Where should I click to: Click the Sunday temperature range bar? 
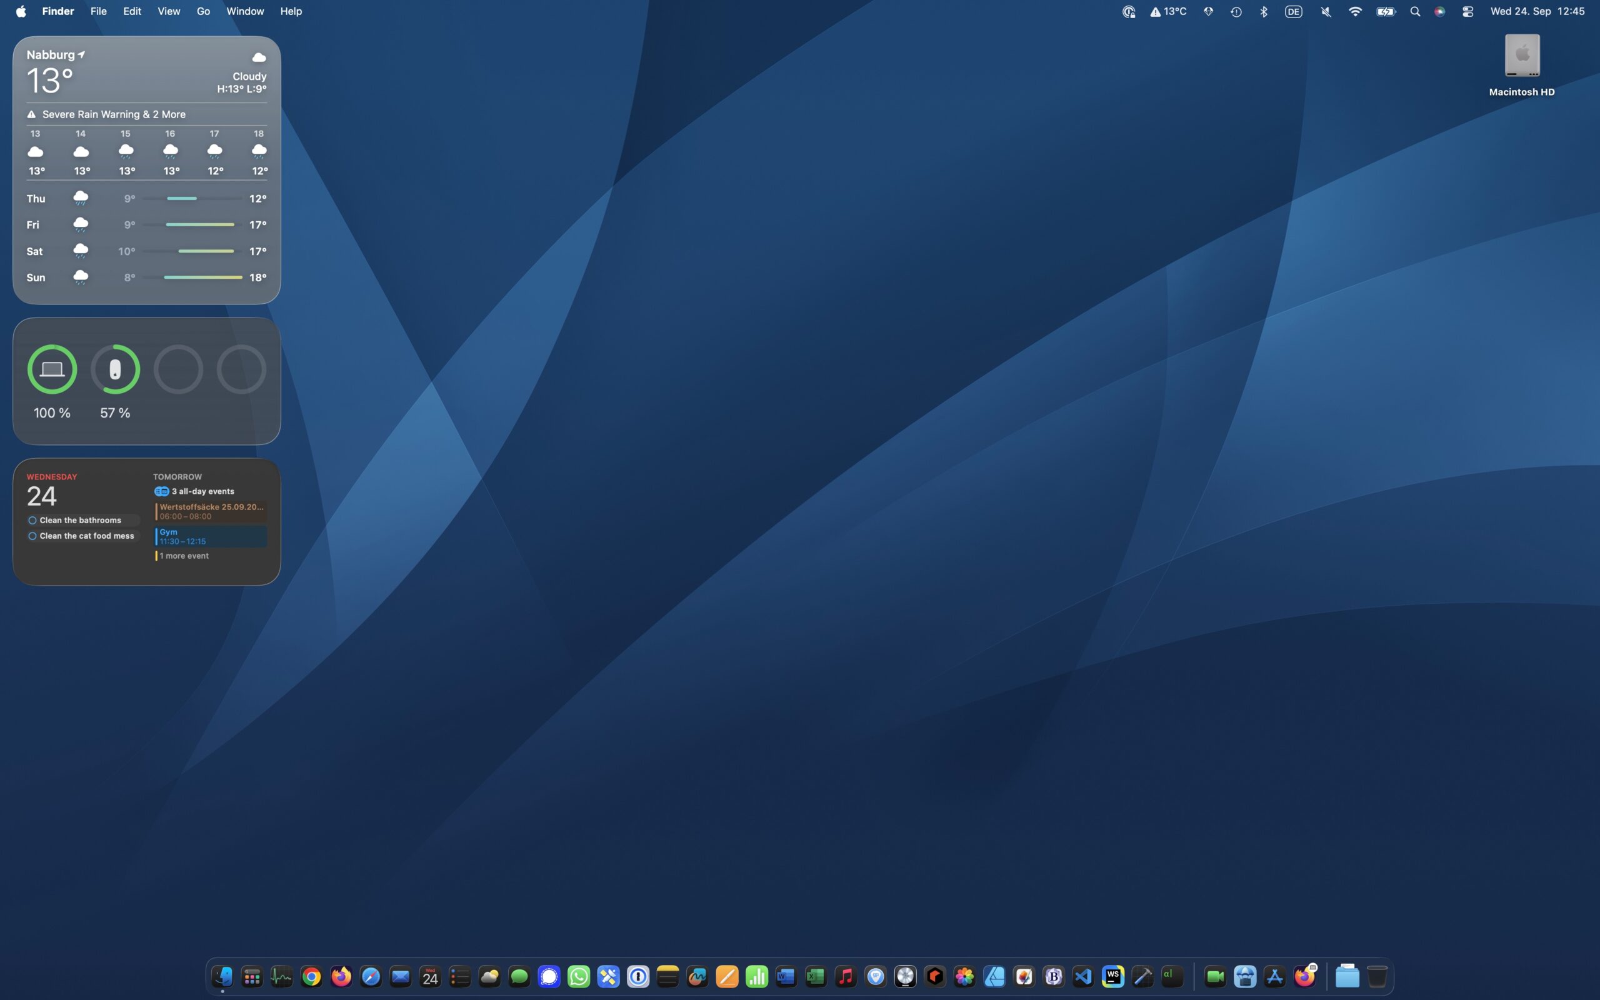(202, 277)
